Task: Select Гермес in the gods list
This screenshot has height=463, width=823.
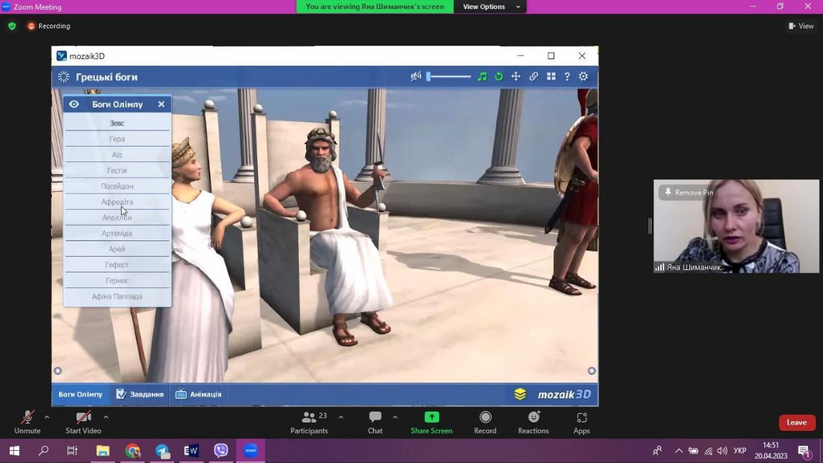Action: 117,280
